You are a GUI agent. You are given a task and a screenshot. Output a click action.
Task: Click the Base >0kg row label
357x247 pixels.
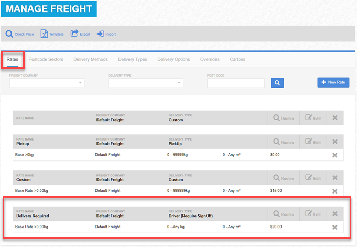24,155
